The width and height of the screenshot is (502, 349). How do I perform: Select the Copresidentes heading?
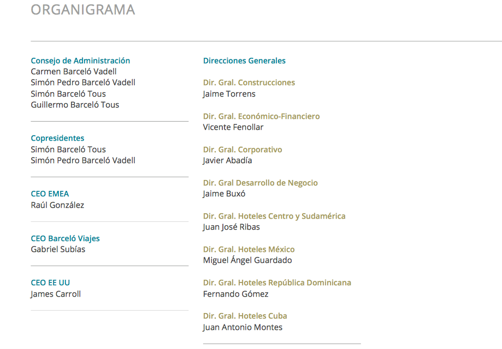click(x=57, y=139)
